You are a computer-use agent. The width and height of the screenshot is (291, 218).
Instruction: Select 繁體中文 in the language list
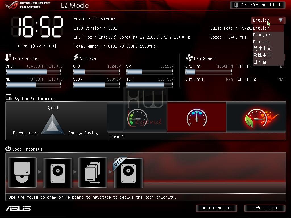click(268, 55)
